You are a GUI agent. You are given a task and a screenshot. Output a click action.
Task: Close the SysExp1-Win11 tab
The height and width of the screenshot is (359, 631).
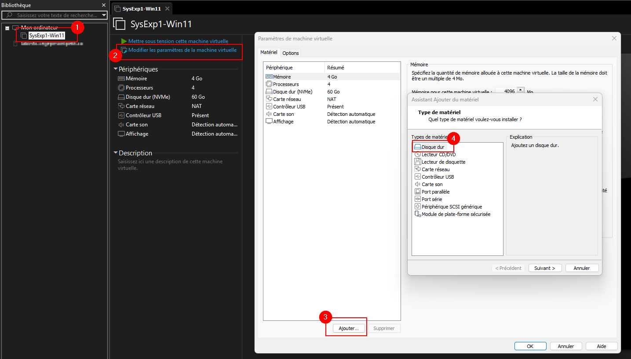[167, 9]
